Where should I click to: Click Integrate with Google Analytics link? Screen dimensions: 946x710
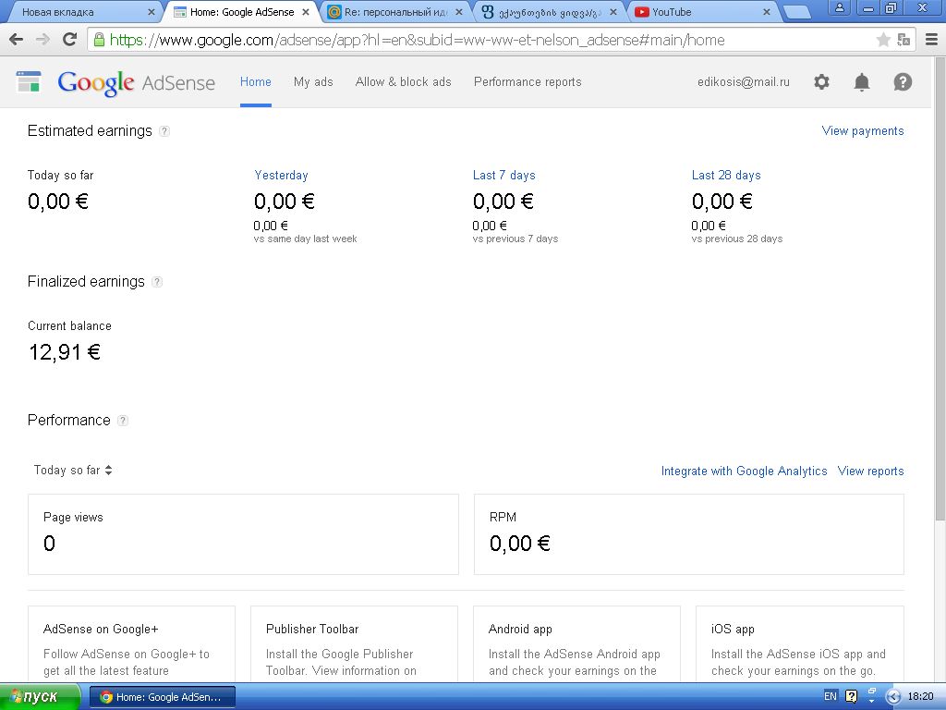tap(744, 471)
